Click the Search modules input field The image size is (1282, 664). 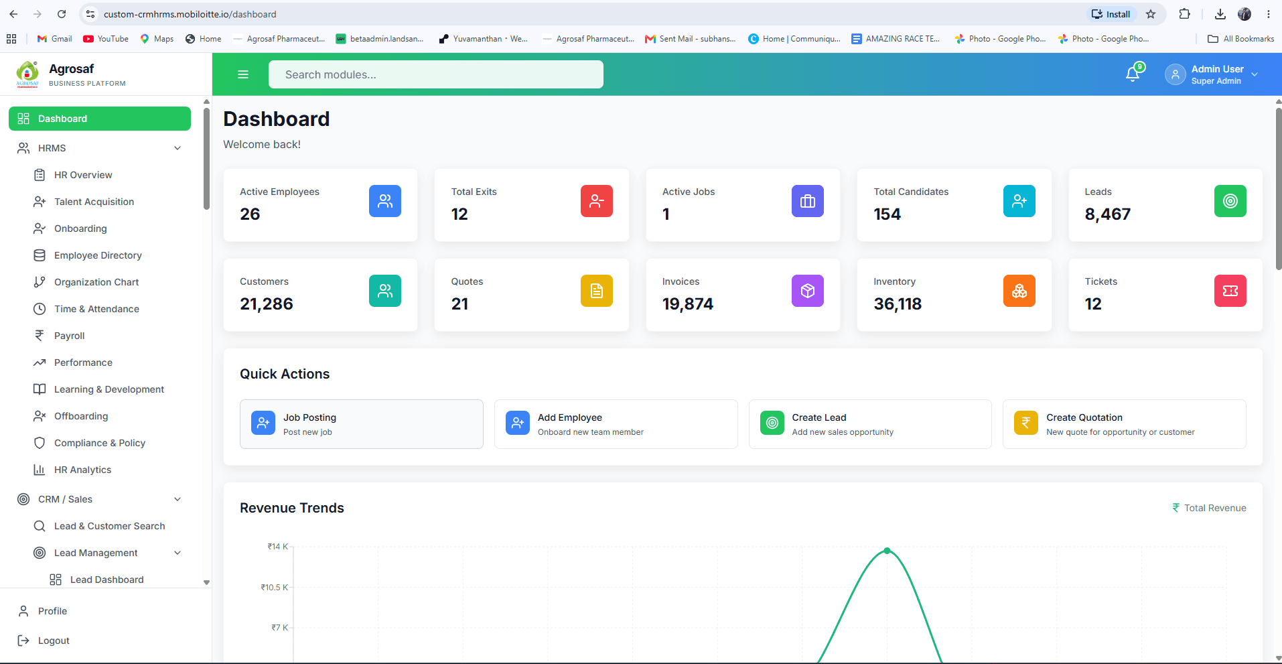coord(436,74)
